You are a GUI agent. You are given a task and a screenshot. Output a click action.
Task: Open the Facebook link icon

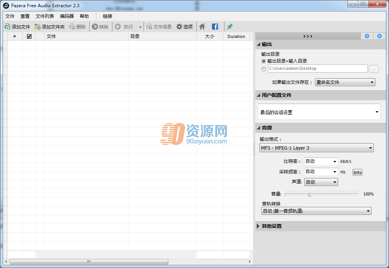click(x=215, y=27)
